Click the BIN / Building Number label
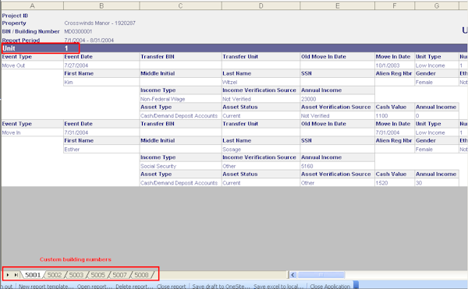This screenshot has width=468, height=289. (x=30, y=31)
